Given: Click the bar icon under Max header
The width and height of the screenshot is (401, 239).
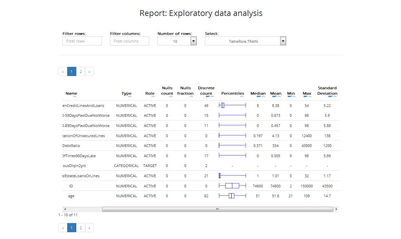Looking at the screenshot, I should 305,97.
